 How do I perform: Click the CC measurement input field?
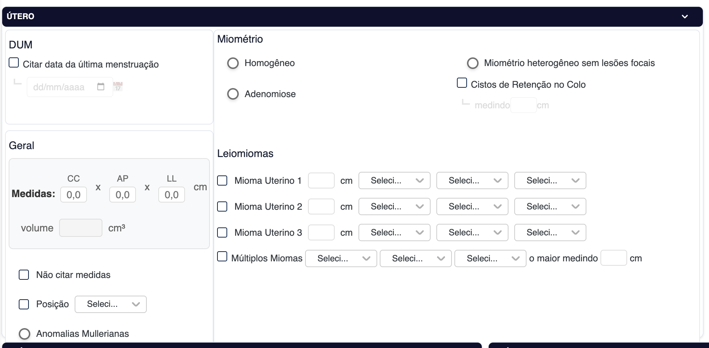(74, 195)
